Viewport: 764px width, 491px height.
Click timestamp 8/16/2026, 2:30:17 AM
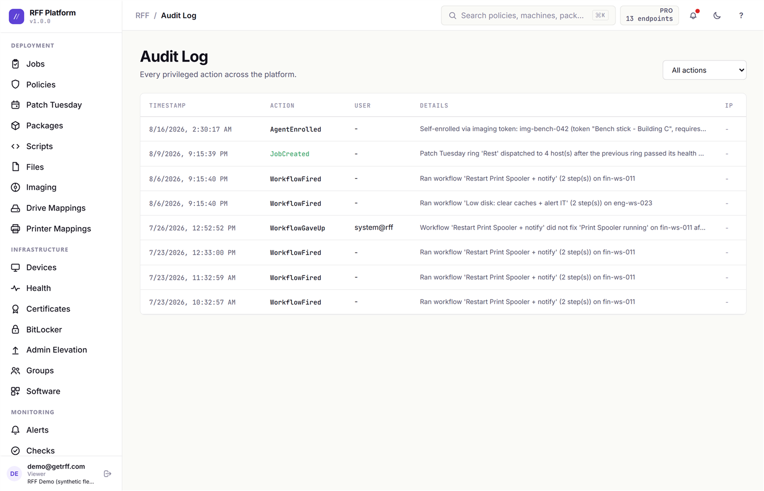tap(190, 129)
